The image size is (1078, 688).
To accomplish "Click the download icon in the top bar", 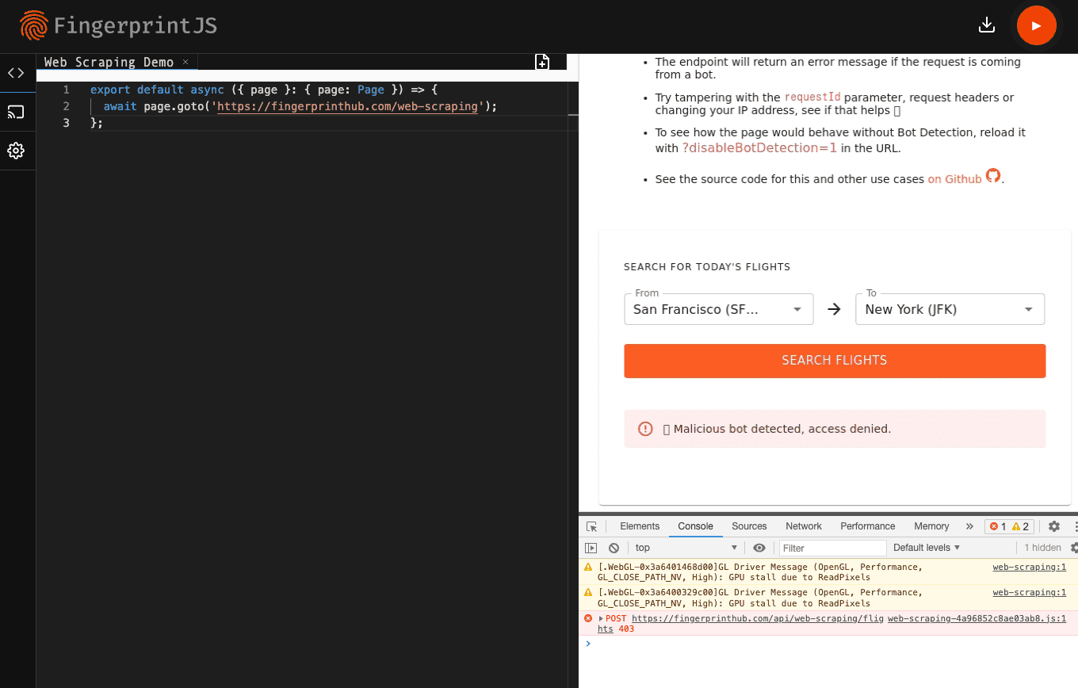I will (986, 25).
